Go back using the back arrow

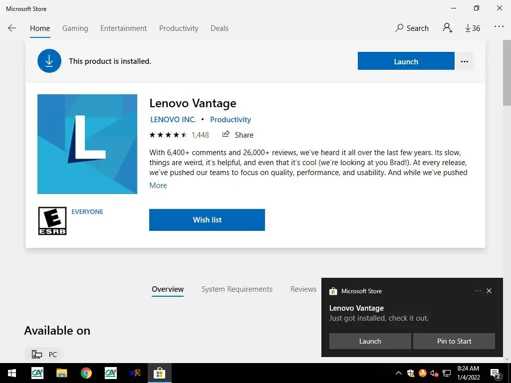12,28
